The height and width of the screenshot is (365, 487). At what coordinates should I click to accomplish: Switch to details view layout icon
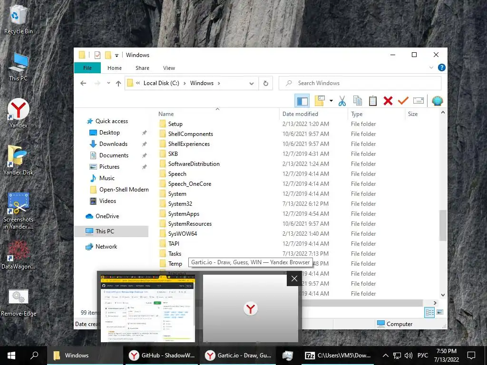pos(429,312)
